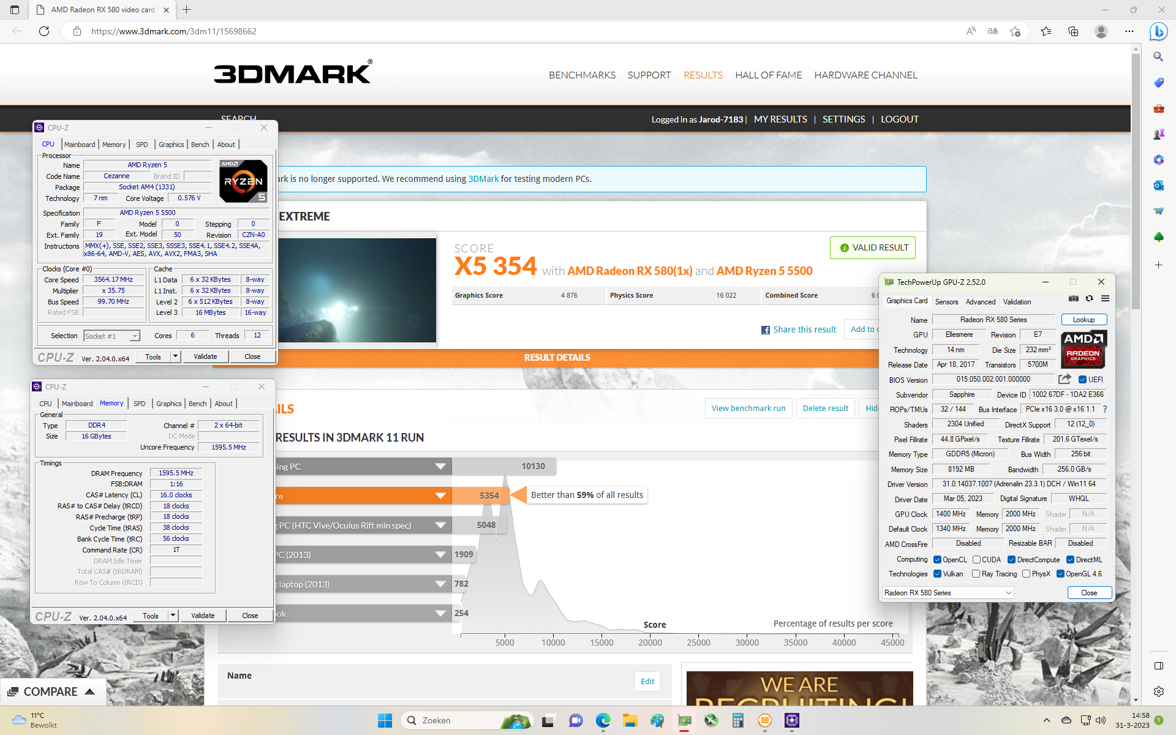Click the Edit button next to Name
This screenshot has width=1176, height=735.
click(647, 682)
